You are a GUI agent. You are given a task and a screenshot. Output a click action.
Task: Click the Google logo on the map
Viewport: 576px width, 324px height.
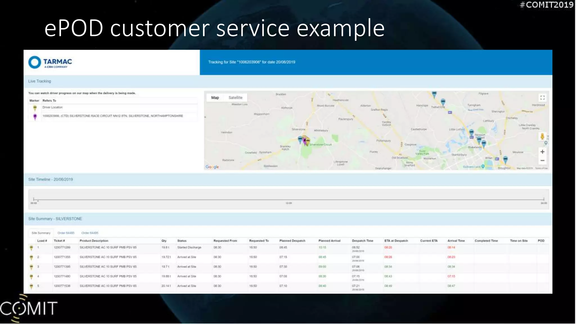pos(212,167)
